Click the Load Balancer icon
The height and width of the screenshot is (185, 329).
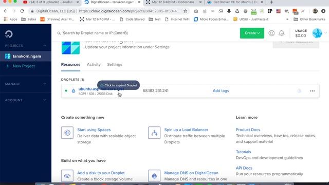(x=154, y=133)
